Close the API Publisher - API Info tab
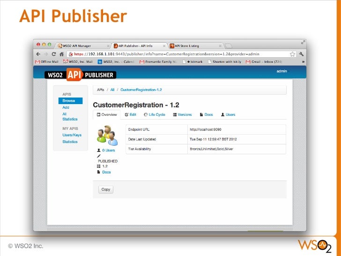The image size is (341, 256). pyautogui.click(x=164, y=46)
